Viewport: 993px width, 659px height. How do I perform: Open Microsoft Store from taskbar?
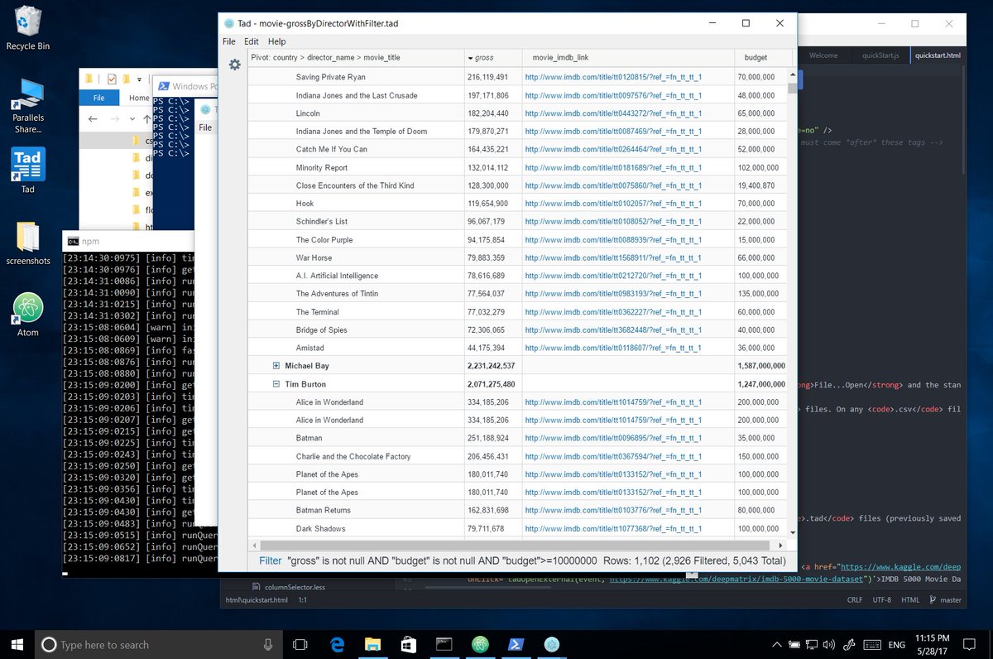(408, 644)
